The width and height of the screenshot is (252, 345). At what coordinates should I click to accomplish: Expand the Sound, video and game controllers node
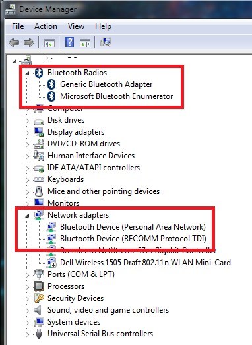tap(27, 311)
